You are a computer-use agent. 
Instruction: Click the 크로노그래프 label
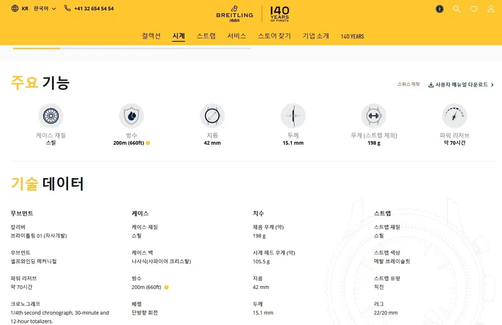click(26, 304)
